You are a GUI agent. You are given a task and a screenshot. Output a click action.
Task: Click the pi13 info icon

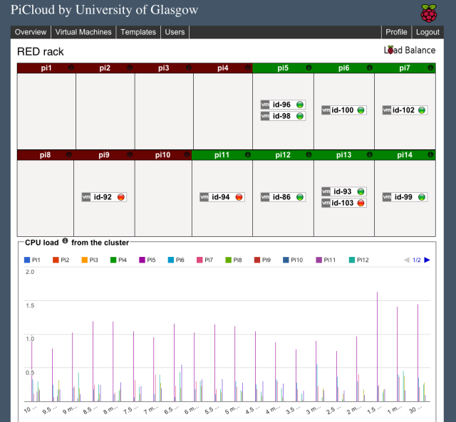(369, 154)
